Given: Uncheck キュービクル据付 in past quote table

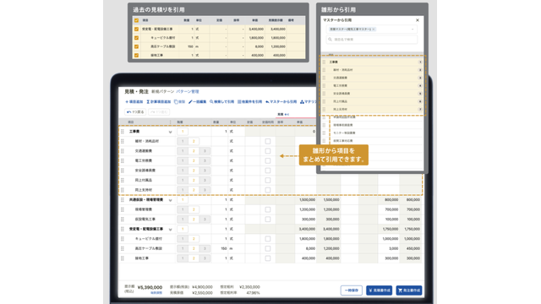Looking at the screenshot, I should tap(137, 38).
